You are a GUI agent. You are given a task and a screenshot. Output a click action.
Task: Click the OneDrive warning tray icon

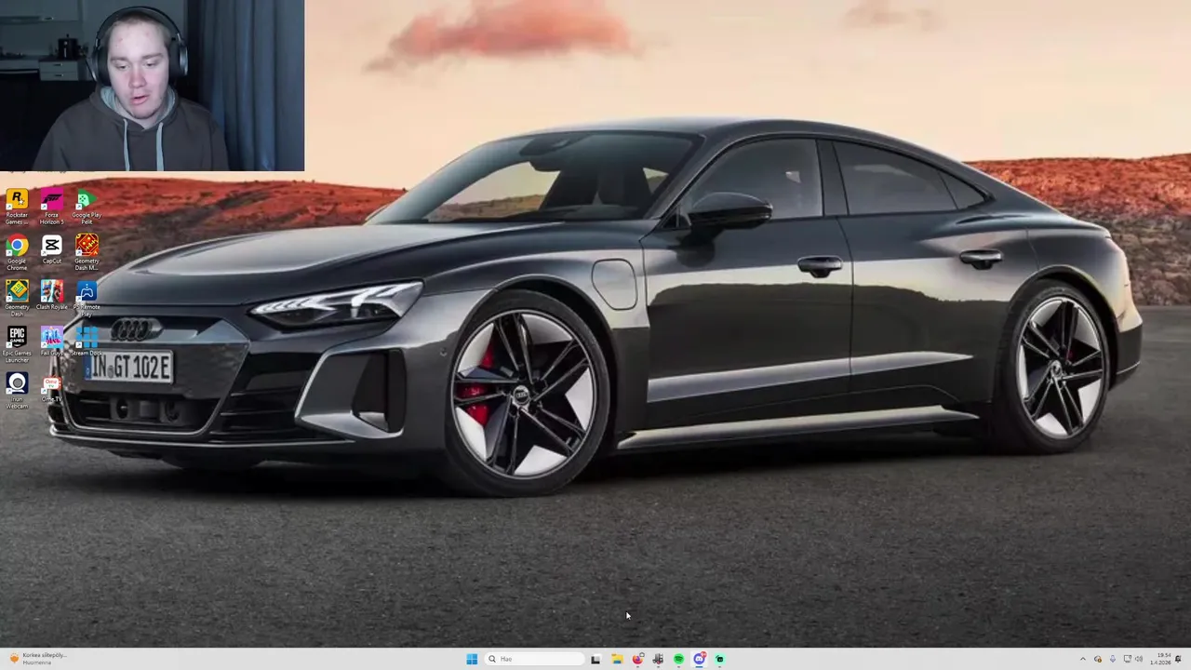(x=1098, y=659)
